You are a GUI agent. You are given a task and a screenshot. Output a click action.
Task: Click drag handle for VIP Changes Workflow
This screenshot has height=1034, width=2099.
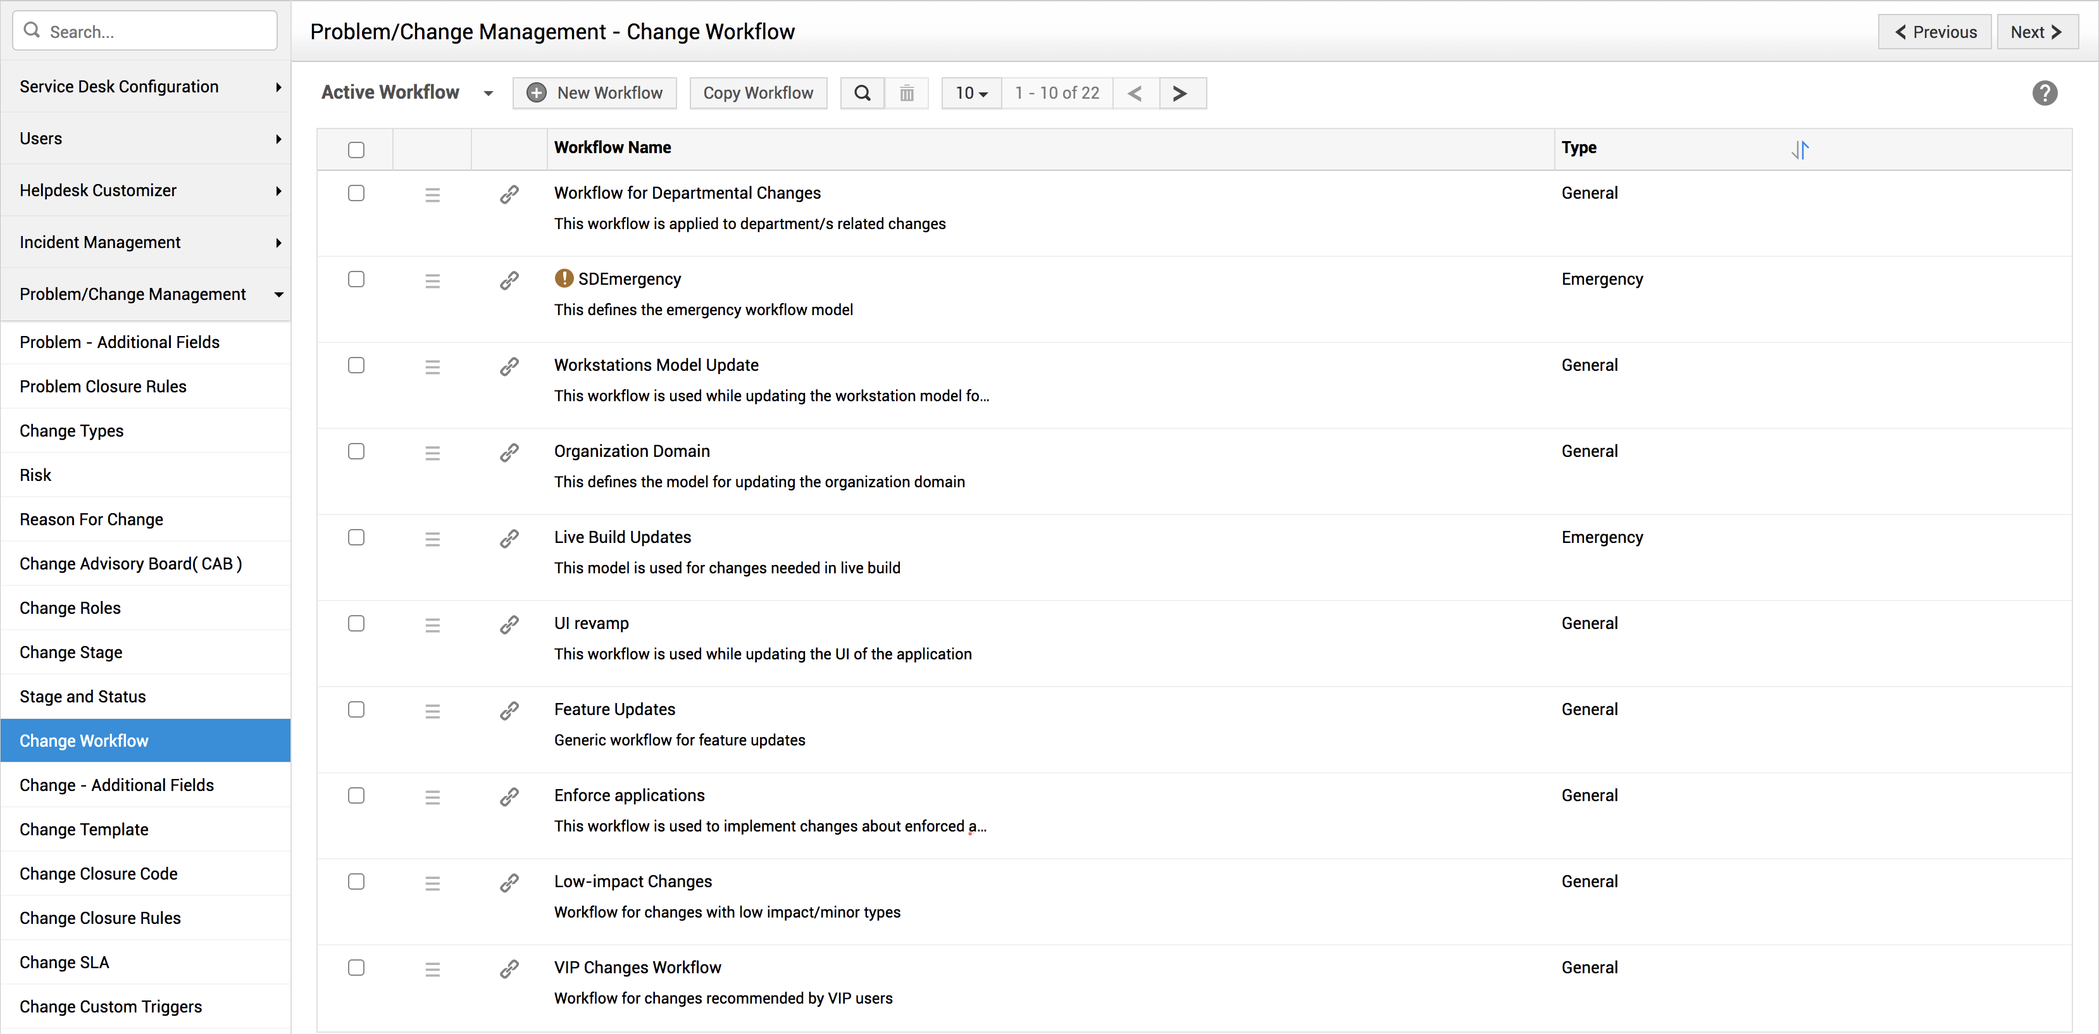432,969
